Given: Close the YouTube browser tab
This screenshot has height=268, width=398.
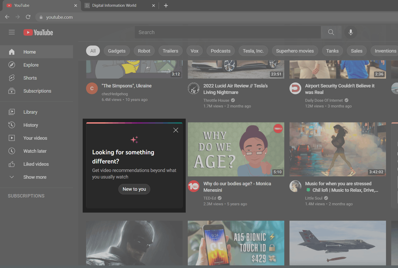Looking at the screenshot, I should 76,5.
